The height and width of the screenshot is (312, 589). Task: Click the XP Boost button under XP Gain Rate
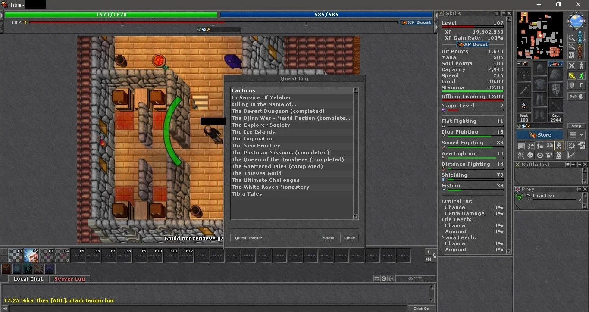[473, 44]
